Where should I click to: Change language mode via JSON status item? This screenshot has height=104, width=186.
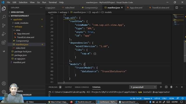[171, 98]
